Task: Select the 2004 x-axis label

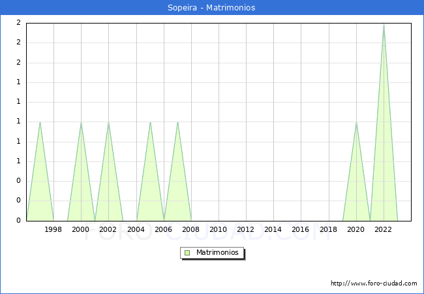Action: tap(136, 229)
